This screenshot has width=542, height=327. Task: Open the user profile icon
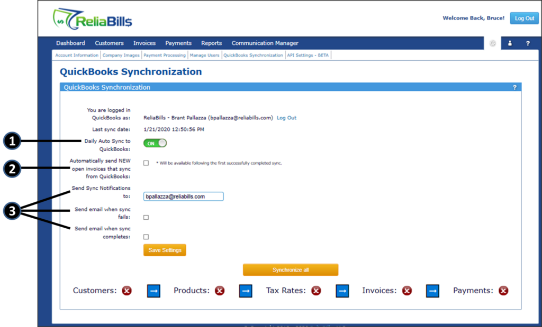510,43
